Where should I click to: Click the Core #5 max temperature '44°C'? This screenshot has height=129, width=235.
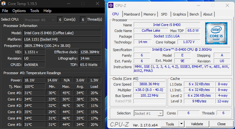[66, 125]
